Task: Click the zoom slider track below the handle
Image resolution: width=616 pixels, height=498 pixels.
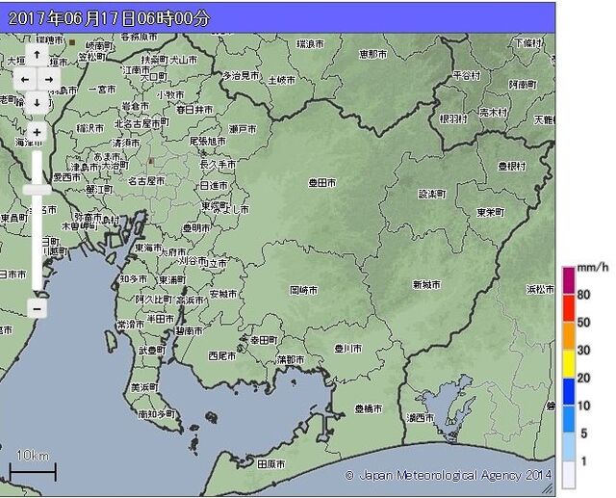Action: (x=37, y=242)
